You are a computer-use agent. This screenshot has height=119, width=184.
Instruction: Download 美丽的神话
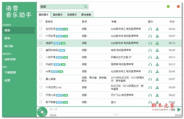157,50
